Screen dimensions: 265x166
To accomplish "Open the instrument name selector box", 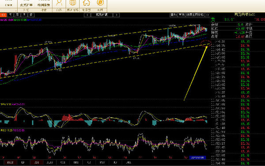I will [102, 15].
